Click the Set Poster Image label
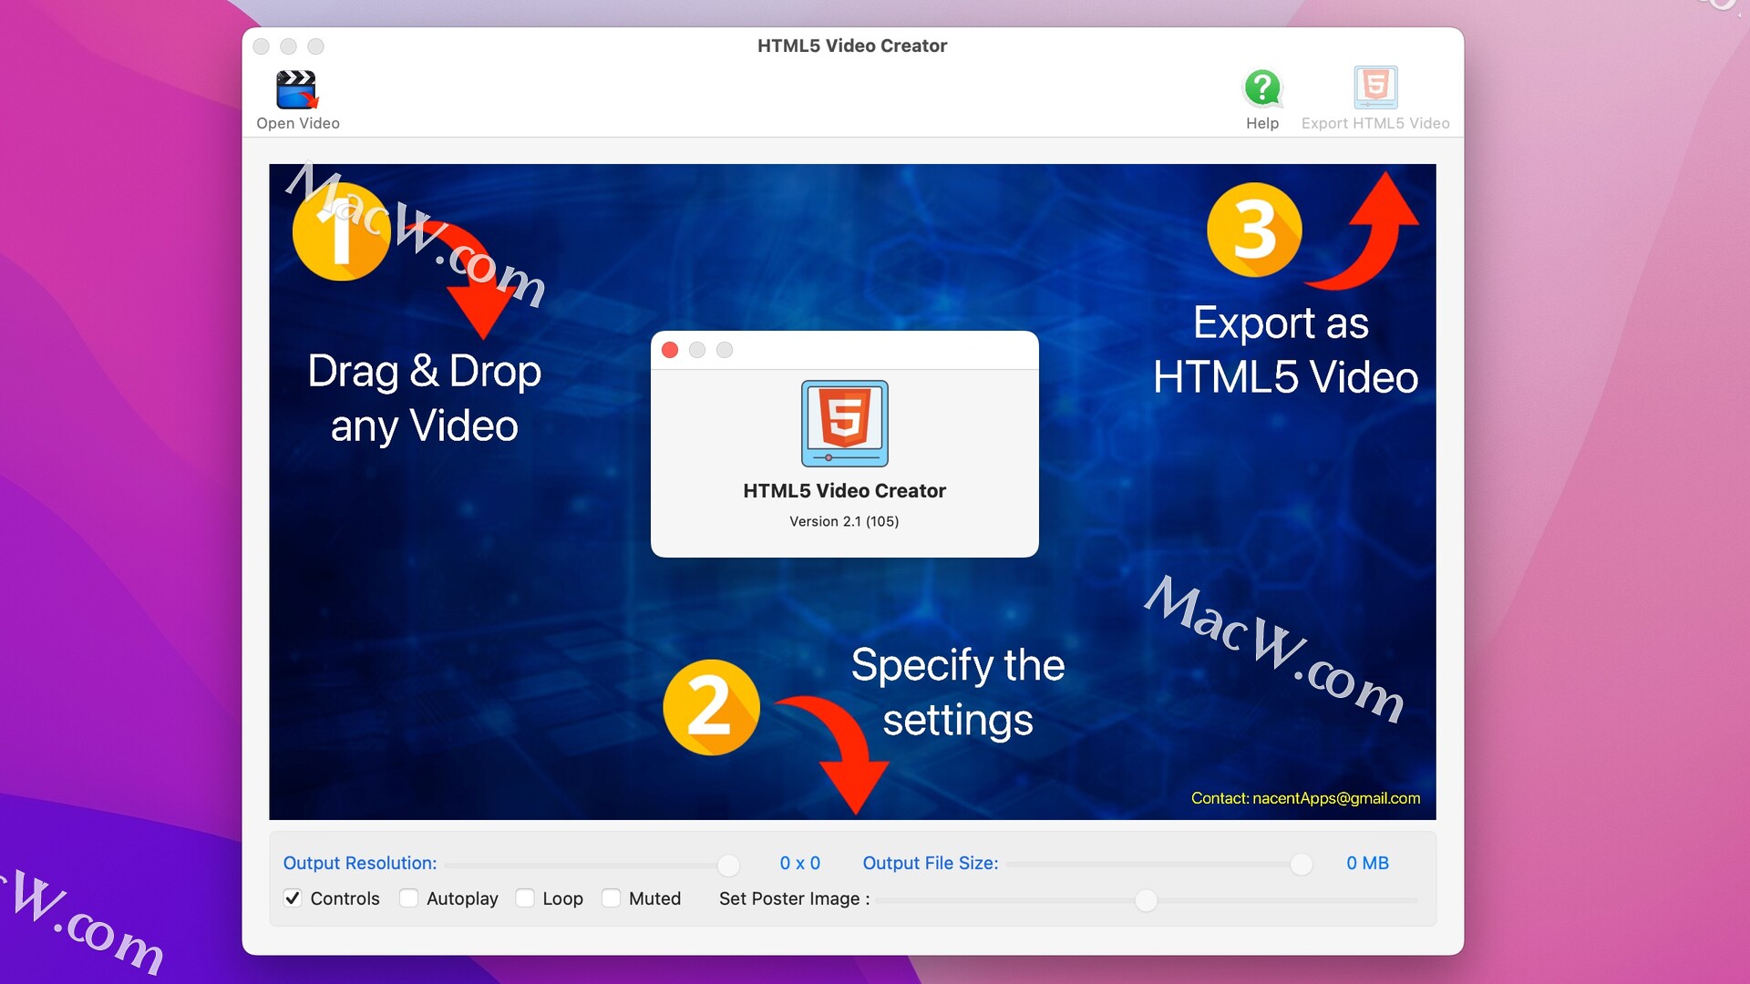The image size is (1750, 984). pyautogui.click(x=795, y=898)
